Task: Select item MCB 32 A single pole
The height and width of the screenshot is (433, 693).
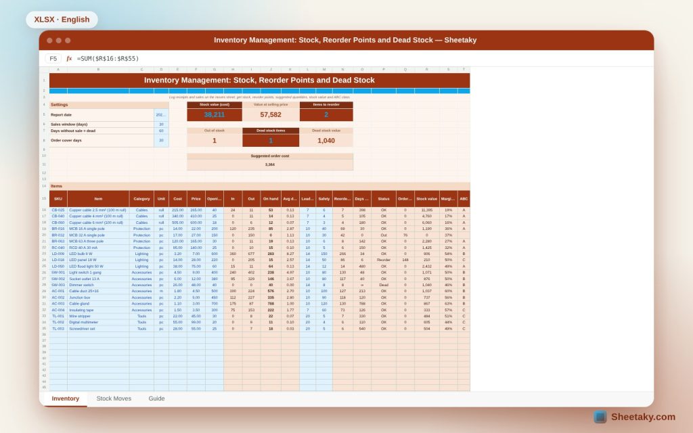Action: coord(98,235)
